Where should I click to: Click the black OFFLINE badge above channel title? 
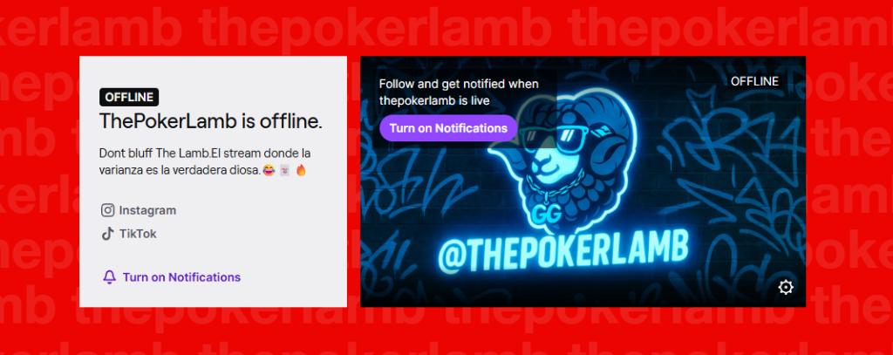tap(129, 98)
